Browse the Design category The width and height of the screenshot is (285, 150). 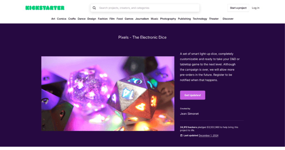pos(92,19)
